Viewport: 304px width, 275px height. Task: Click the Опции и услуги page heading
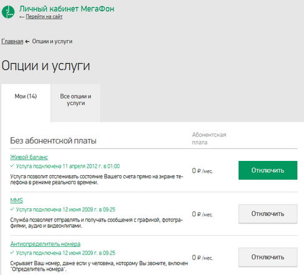point(45,66)
